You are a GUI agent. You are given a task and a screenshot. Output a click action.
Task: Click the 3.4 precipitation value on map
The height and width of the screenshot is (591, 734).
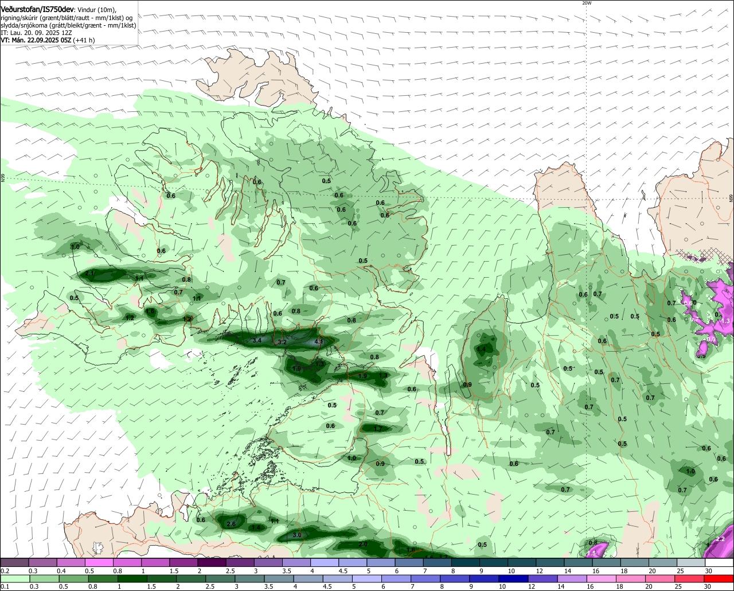(257, 340)
